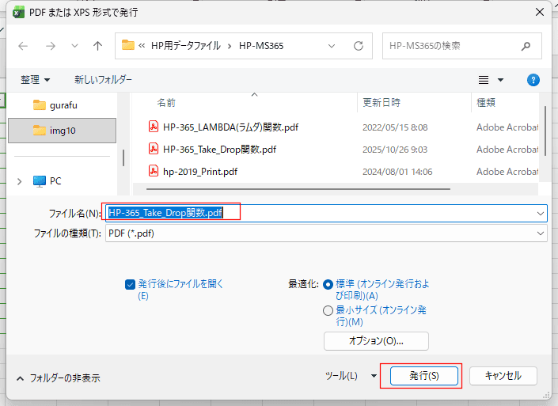558x406 pixels.
Task: Toggle 発行後にファイルを開く checkbox
Action: tap(131, 284)
